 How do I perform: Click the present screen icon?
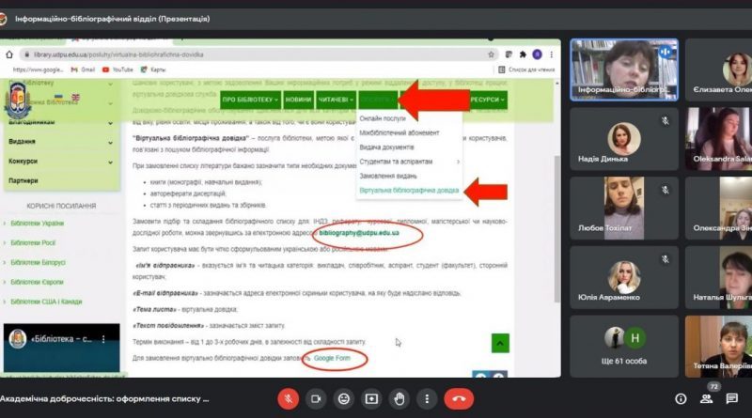(371, 399)
